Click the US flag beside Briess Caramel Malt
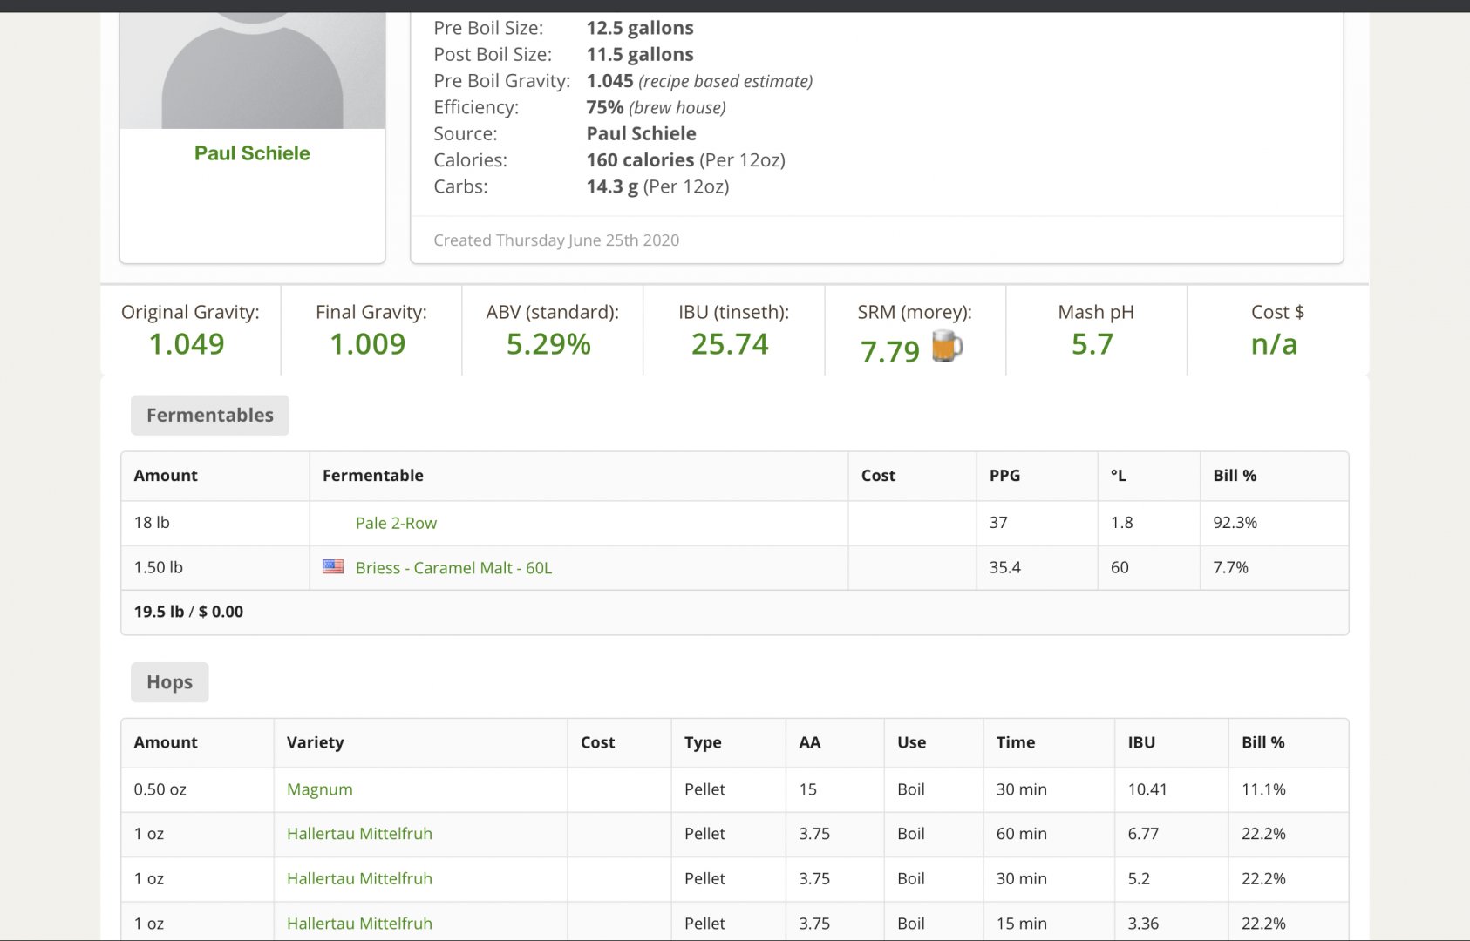 (333, 566)
